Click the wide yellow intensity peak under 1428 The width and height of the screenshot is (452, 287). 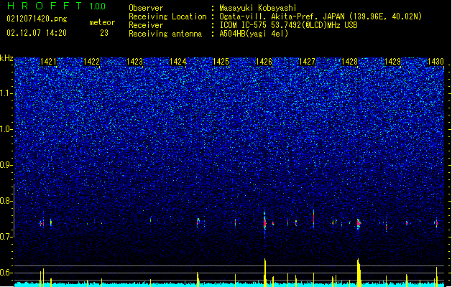(359, 273)
